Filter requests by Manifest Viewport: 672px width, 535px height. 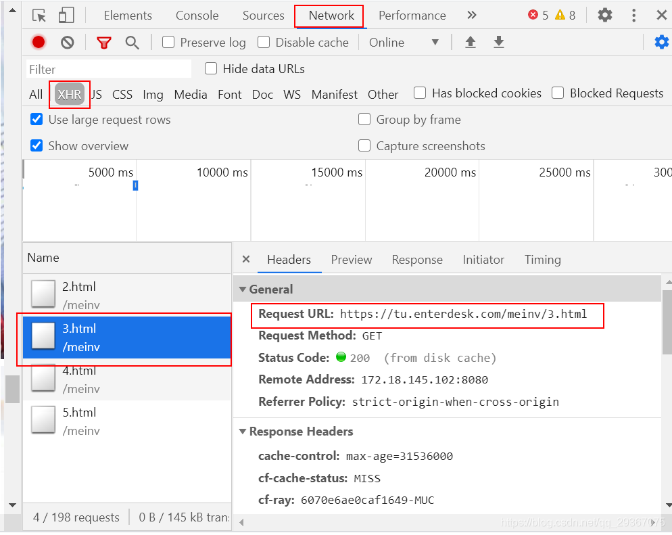(334, 94)
